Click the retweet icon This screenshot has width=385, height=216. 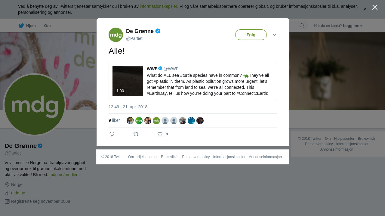coord(136,134)
